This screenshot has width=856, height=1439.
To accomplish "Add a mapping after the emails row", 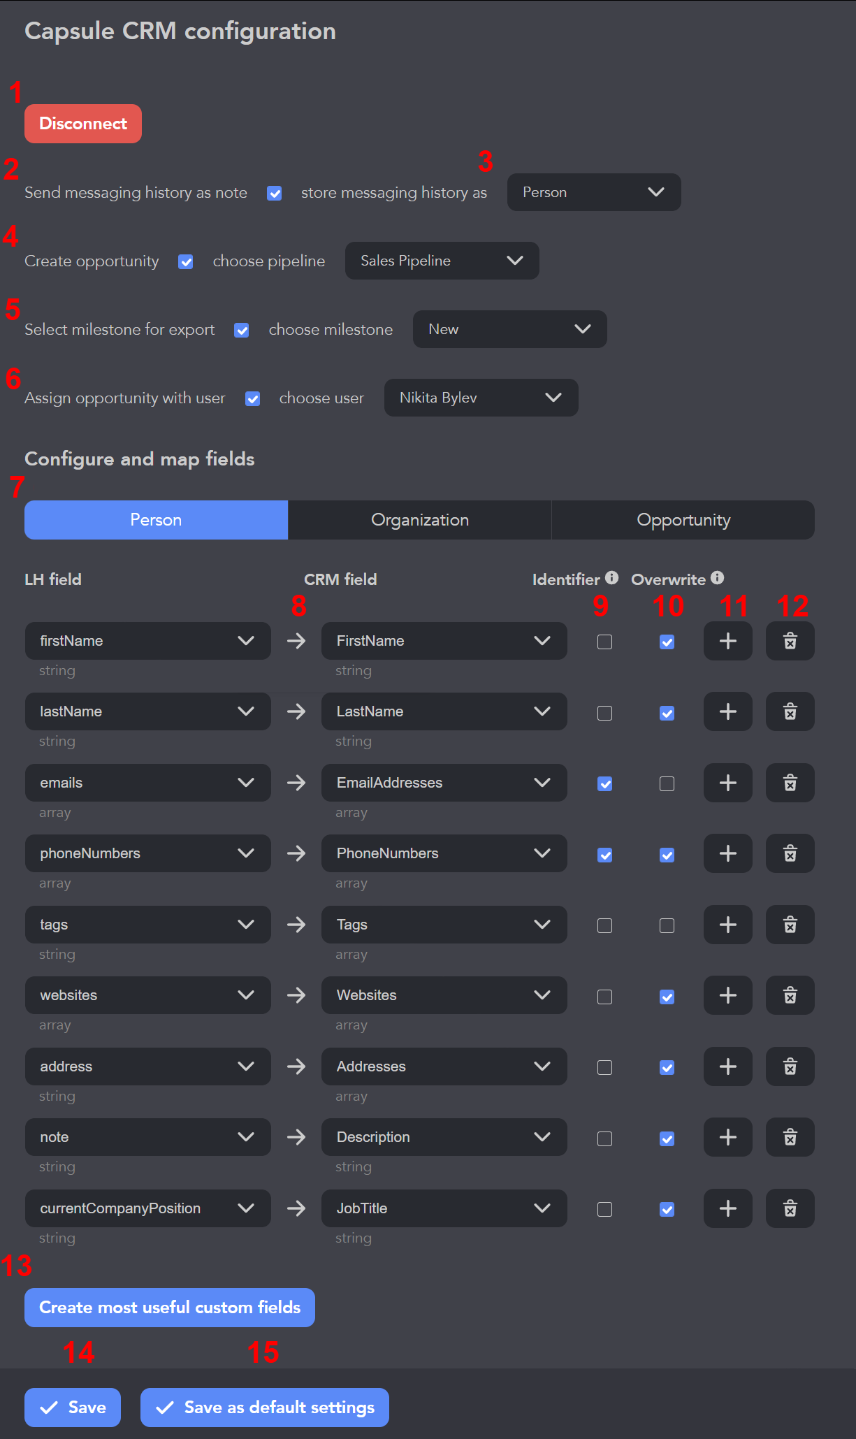I will [727, 783].
